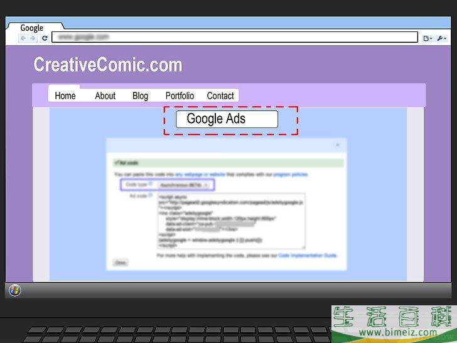This screenshot has width=457, height=343.
Task: Click the help icon beside Ad code label
Action: 151,195
